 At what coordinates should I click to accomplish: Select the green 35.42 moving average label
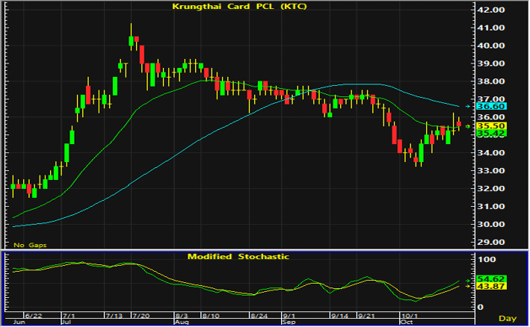click(x=491, y=134)
